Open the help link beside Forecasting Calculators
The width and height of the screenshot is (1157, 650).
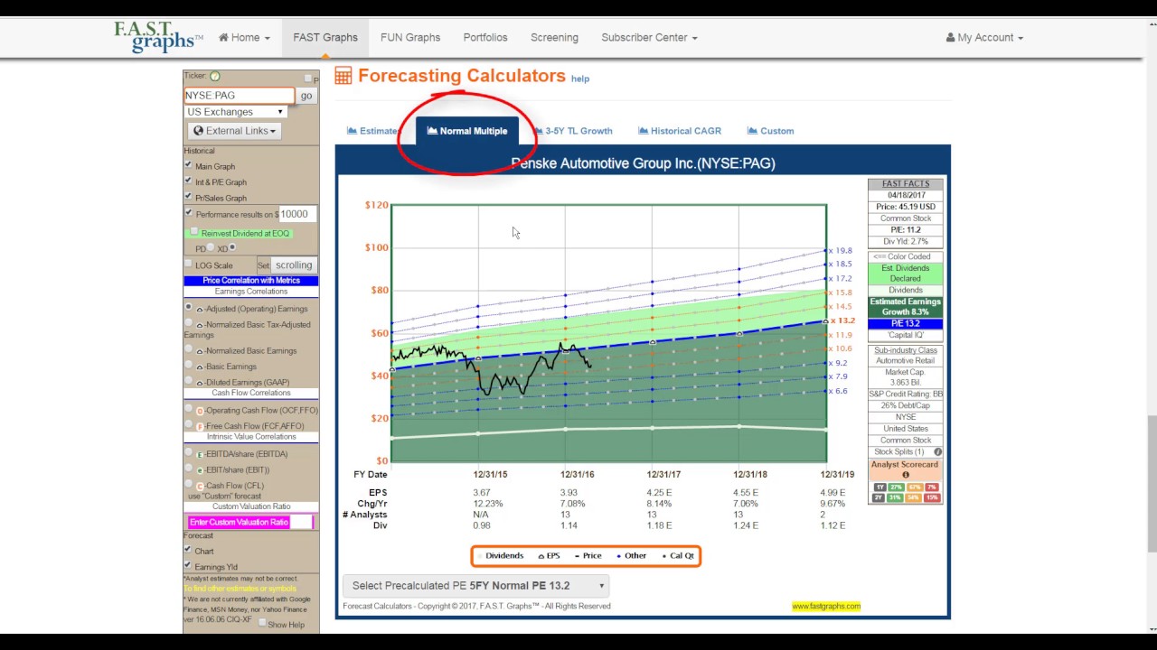[580, 79]
